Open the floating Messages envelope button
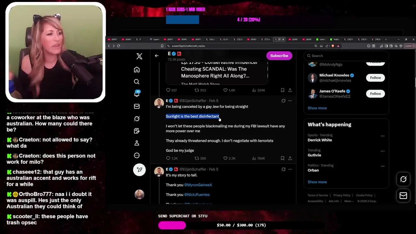 click(403, 196)
